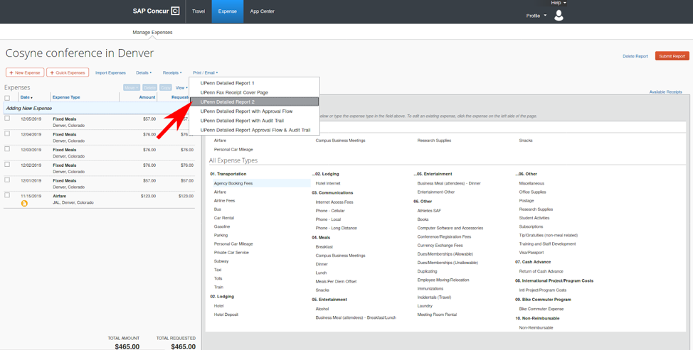The height and width of the screenshot is (350, 693).
Task: Open the Profile dropdown
Action: (x=536, y=16)
